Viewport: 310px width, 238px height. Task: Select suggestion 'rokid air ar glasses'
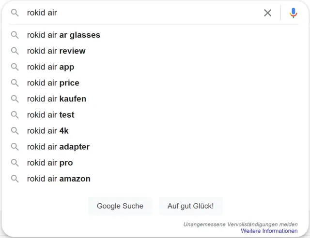coord(63,35)
